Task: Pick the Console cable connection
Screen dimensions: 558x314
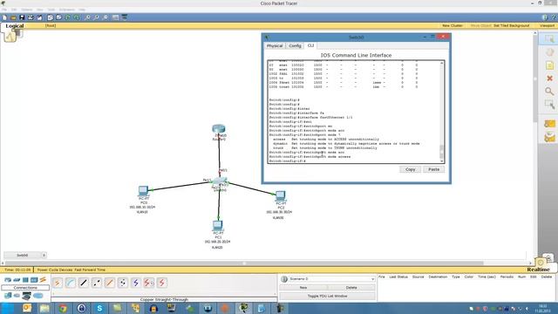Action: coord(70,283)
